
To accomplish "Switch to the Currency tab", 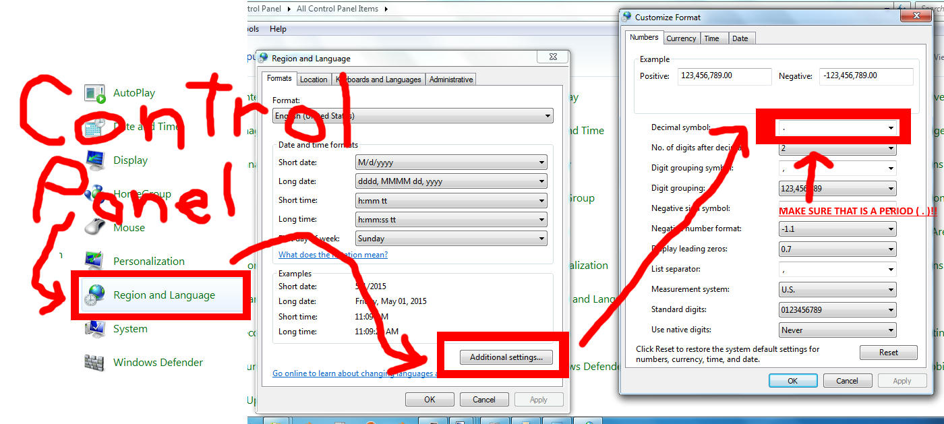I will pos(681,38).
